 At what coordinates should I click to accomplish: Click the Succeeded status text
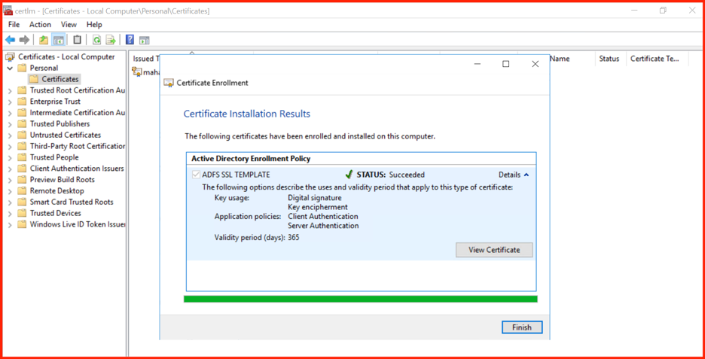[407, 175]
